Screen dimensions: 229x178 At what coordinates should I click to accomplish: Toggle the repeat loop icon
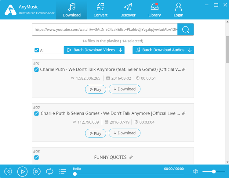click(x=50, y=171)
